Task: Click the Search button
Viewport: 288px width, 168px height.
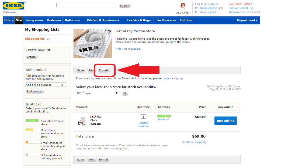Action: [124, 5]
